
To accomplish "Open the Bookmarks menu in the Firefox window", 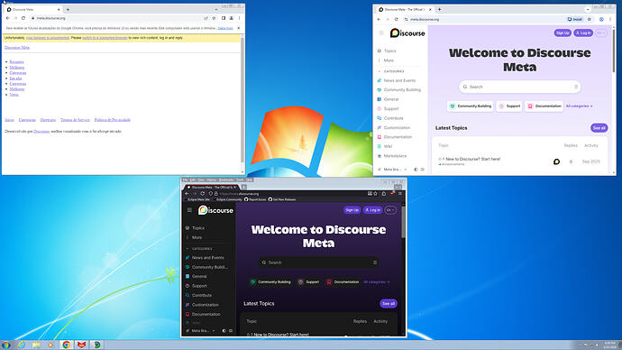I will (x=226, y=180).
